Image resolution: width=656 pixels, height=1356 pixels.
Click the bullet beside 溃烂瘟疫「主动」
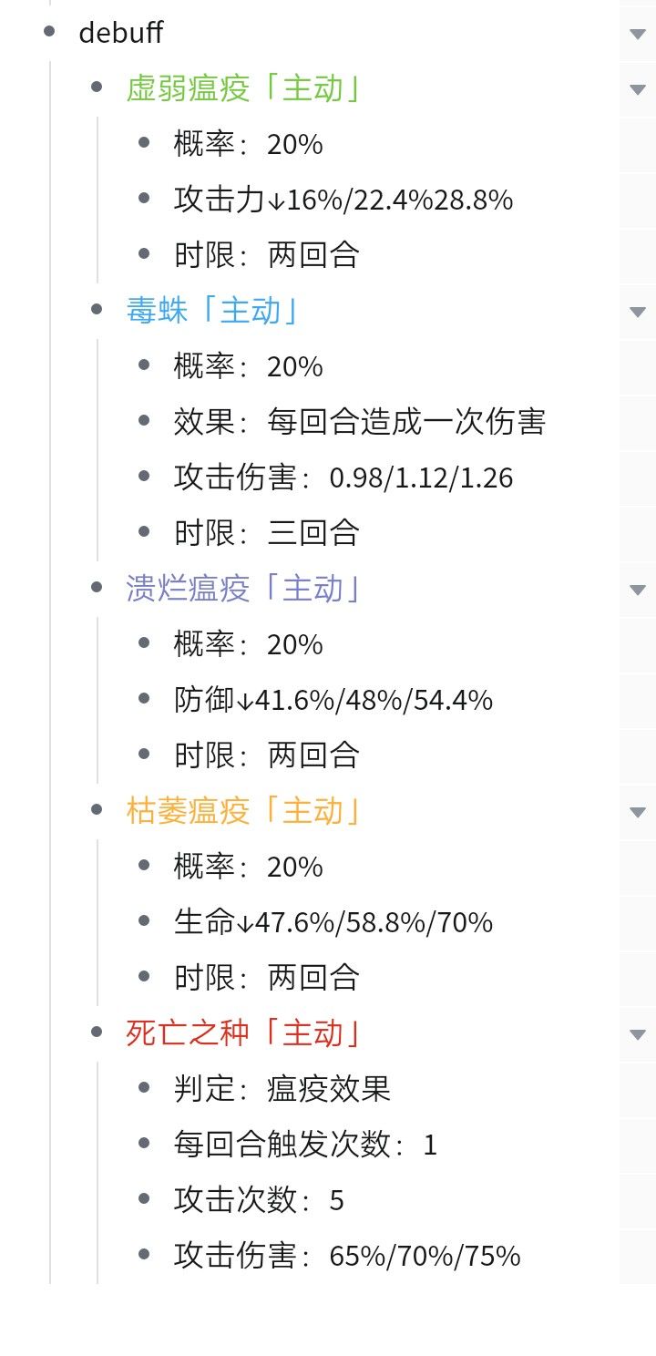[97, 589]
